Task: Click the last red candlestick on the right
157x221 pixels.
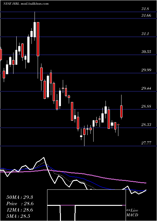Action: pos(122,111)
